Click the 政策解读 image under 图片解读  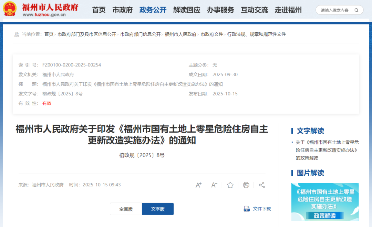coord(325,202)
